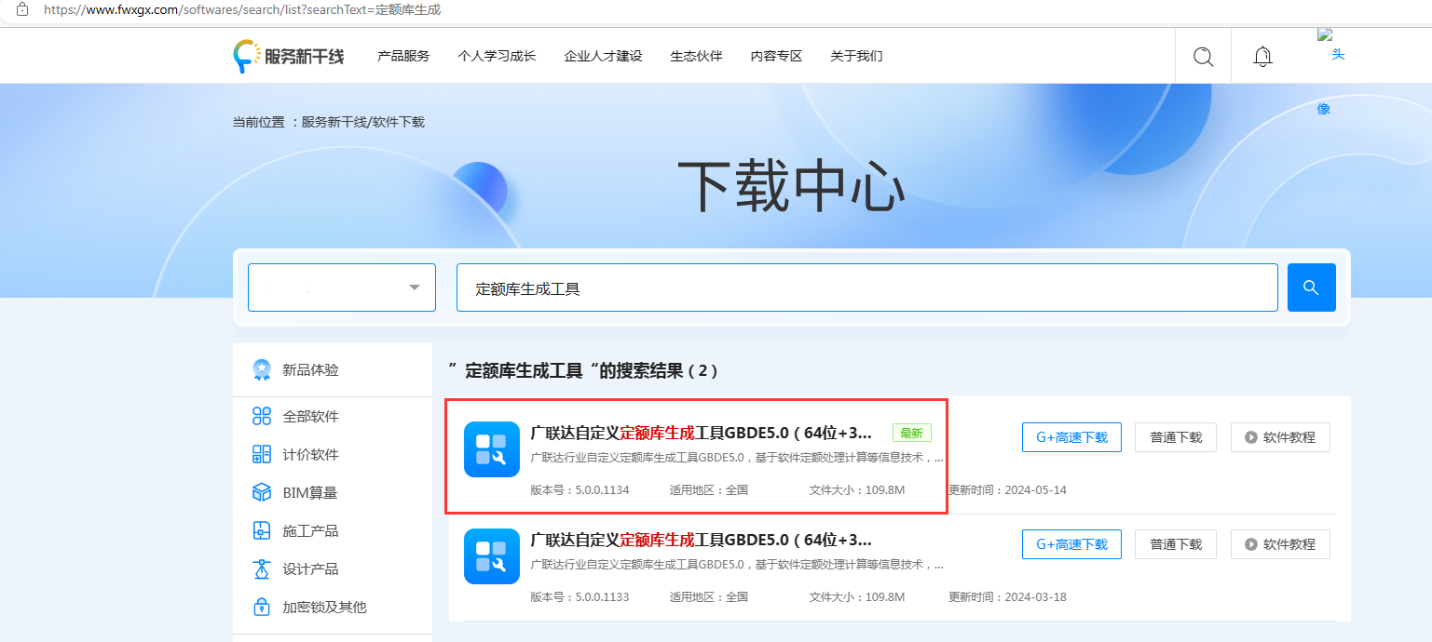The width and height of the screenshot is (1432, 642).
Task: Click the 加密锁及其他 lock icon
Action: tap(262, 607)
